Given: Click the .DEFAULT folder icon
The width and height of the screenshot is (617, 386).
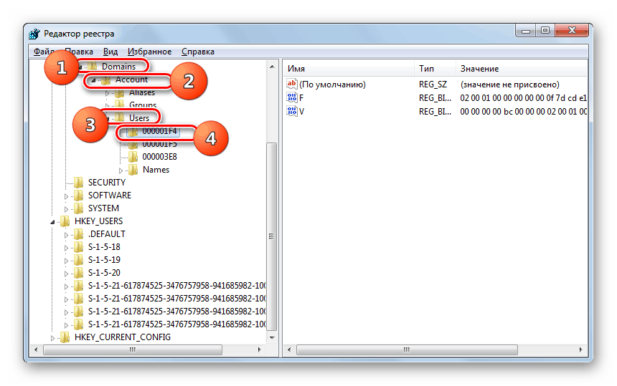Looking at the screenshot, I should [79, 234].
